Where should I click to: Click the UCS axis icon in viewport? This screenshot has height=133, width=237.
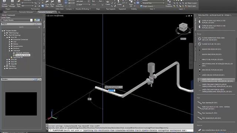pyautogui.click(x=52, y=115)
